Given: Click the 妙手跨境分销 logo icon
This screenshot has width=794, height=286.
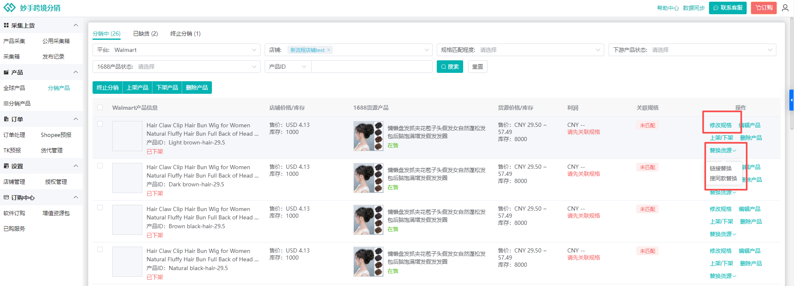Looking at the screenshot, I should (x=9, y=8).
